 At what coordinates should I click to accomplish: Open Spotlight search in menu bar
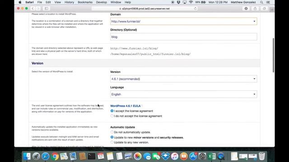click(261, 2)
